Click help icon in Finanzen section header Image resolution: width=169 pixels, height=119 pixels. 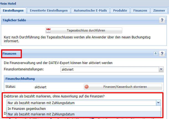(x=162, y=53)
